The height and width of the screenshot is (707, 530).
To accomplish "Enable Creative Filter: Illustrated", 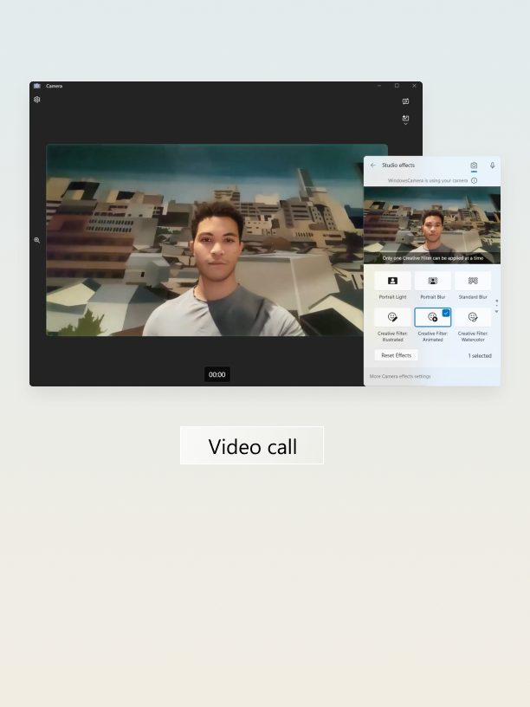I will (392, 317).
